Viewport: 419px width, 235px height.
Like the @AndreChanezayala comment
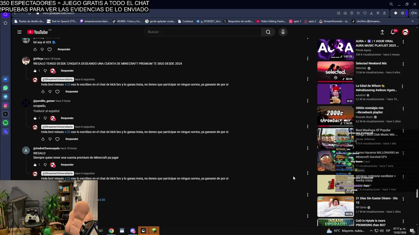pos(35,165)
